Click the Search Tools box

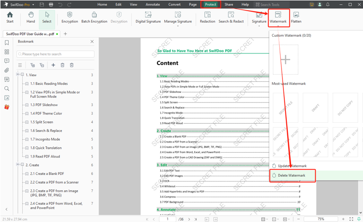click(x=272, y=5)
